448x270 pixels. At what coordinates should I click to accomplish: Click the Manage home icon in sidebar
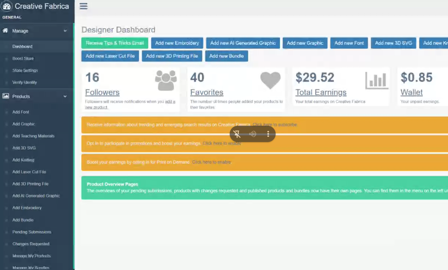tap(6, 31)
